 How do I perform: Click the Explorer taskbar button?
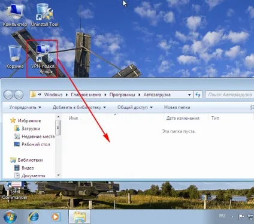80,217
